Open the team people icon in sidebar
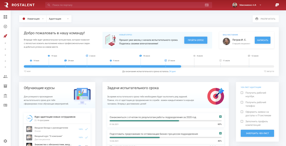This screenshot has height=146, width=286. (x=5, y=77)
